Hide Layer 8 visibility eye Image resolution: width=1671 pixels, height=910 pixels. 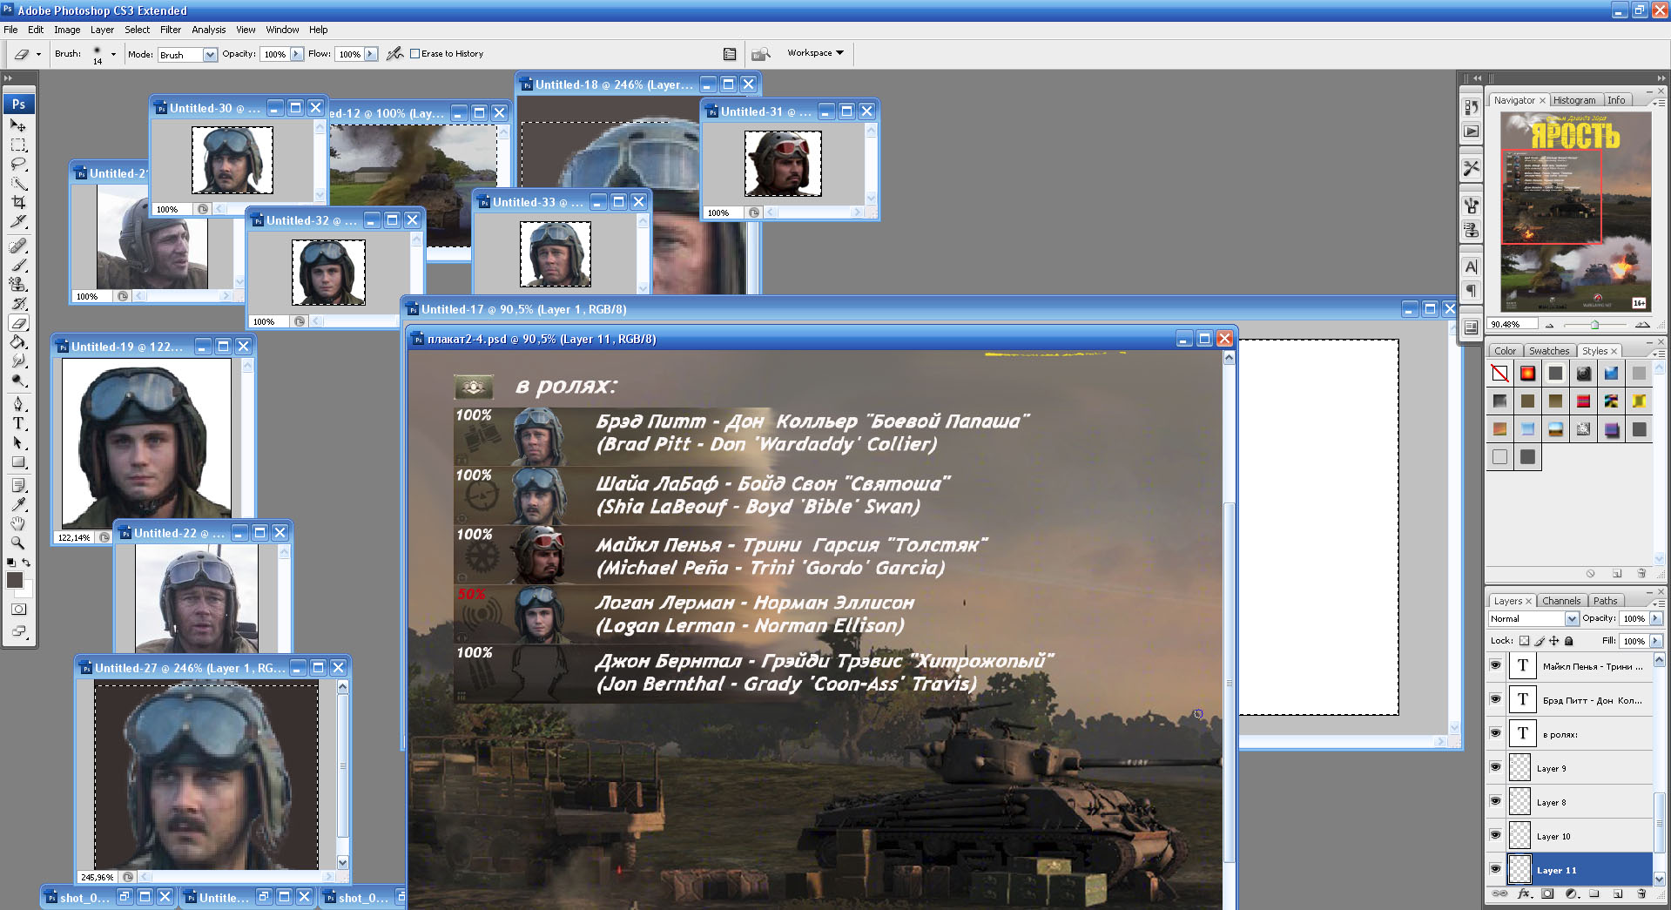pos(1496,801)
